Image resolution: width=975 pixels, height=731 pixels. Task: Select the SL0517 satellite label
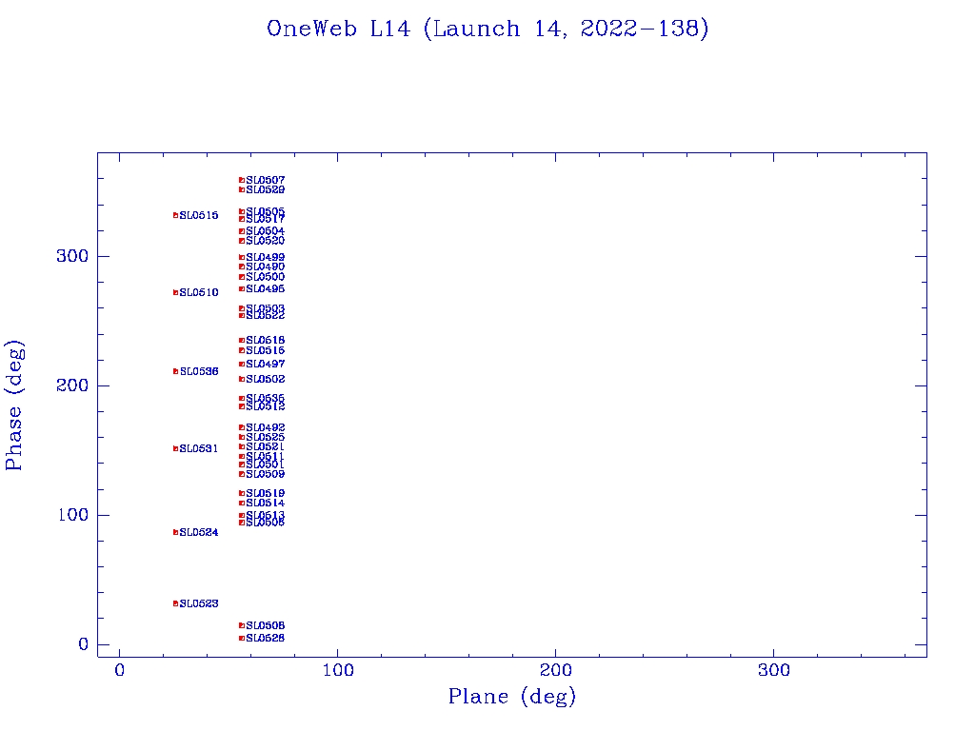point(266,220)
